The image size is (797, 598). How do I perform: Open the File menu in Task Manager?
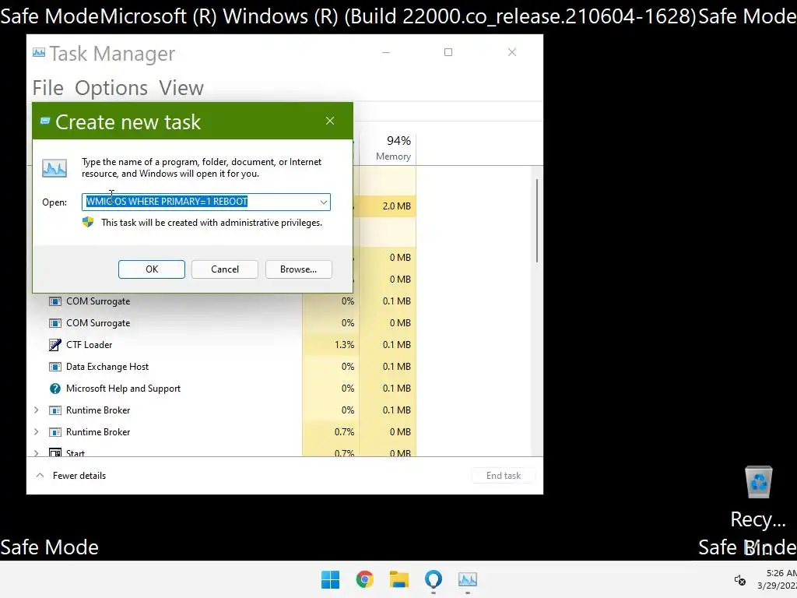(x=47, y=88)
